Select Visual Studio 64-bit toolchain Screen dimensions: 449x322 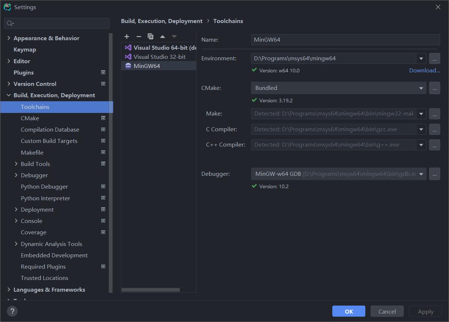click(x=159, y=48)
